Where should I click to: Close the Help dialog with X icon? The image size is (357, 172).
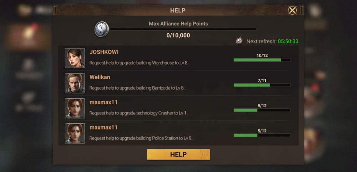tap(292, 10)
